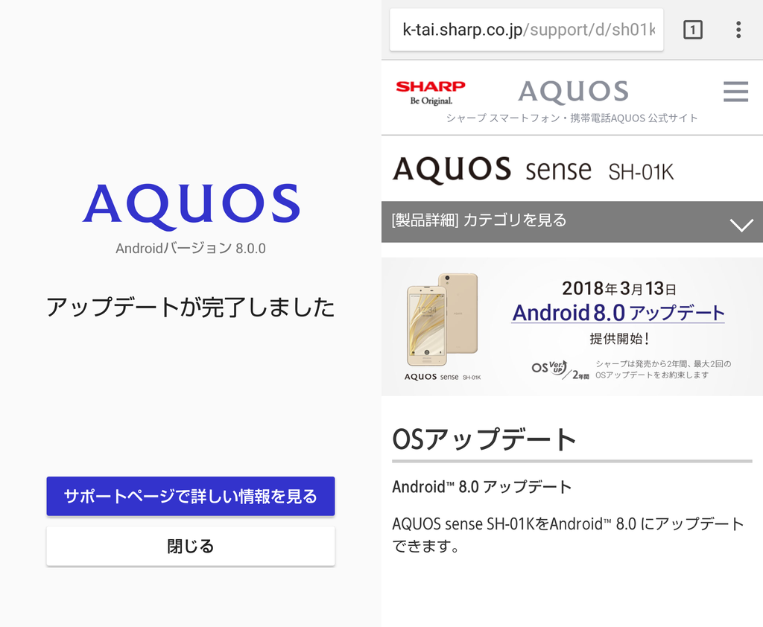Viewport: 763px width, 627px height.
Task: Click the Android™ 8.0 アップデート subheading
Action: coord(482,486)
